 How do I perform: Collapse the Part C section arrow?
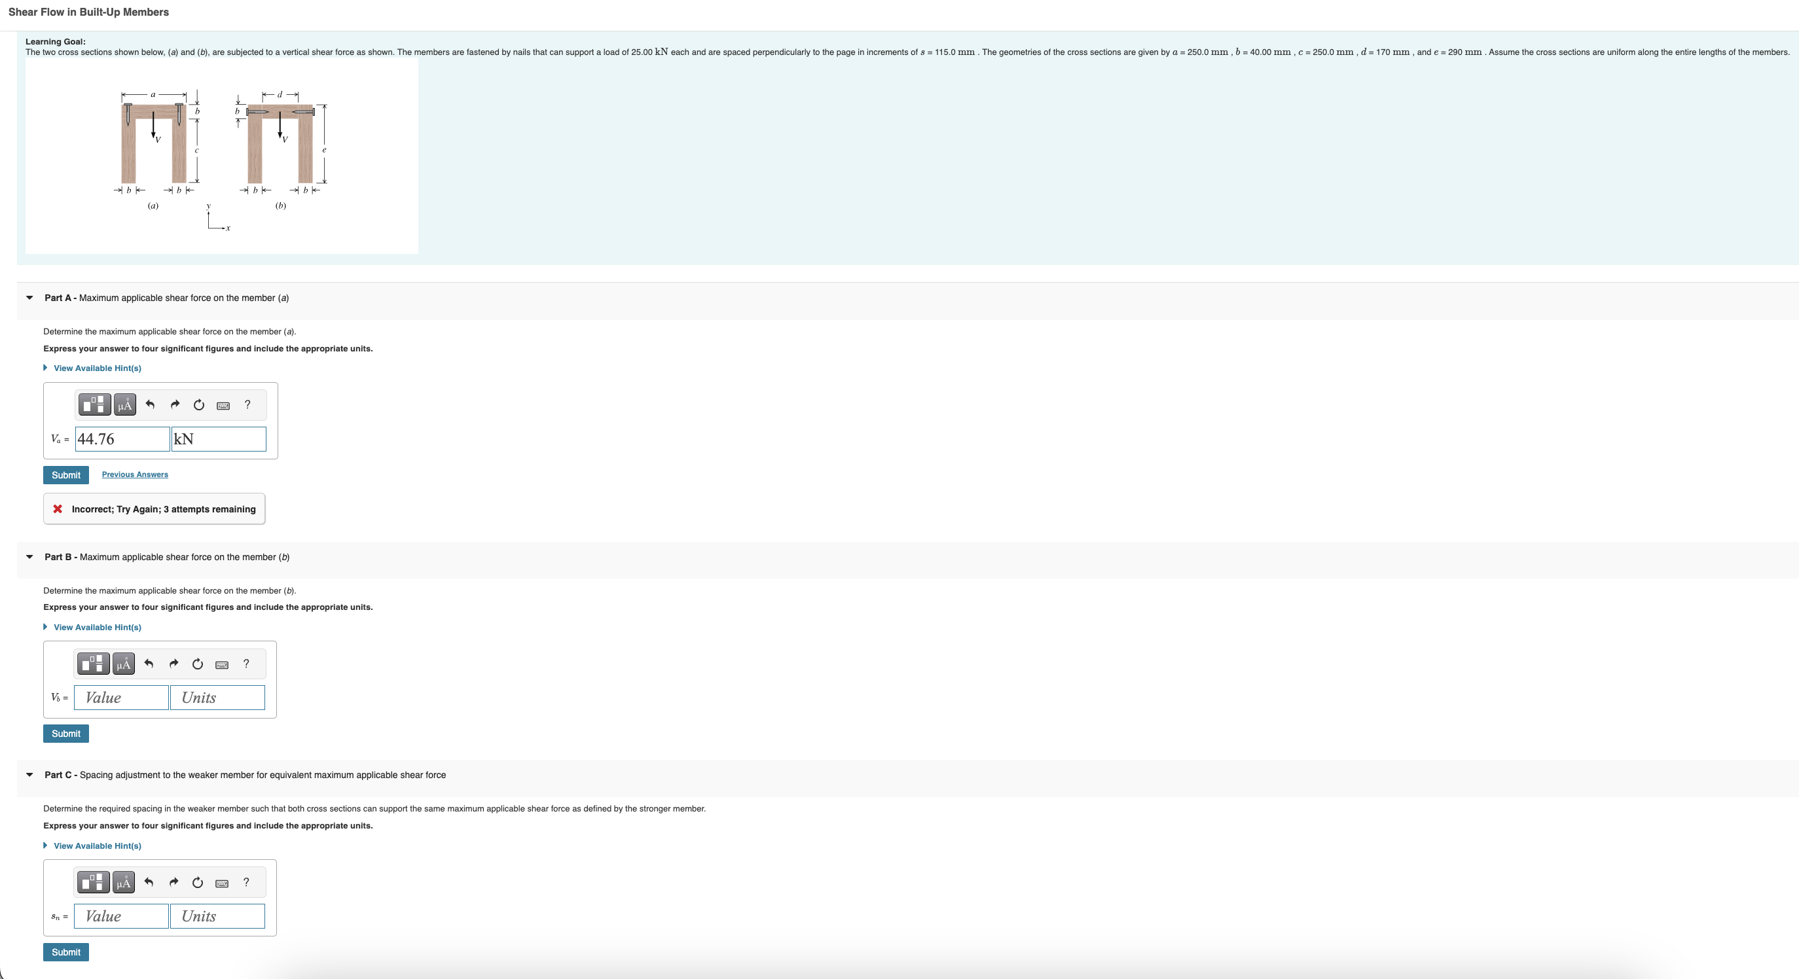(x=29, y=774)
